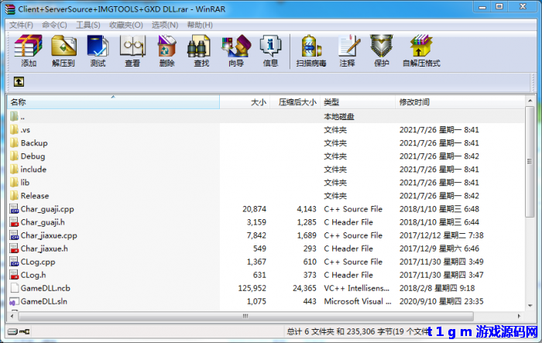This screenshot has width=542, height=343.
Task: Maximize the WinRAR window
Action: point(499,7)
